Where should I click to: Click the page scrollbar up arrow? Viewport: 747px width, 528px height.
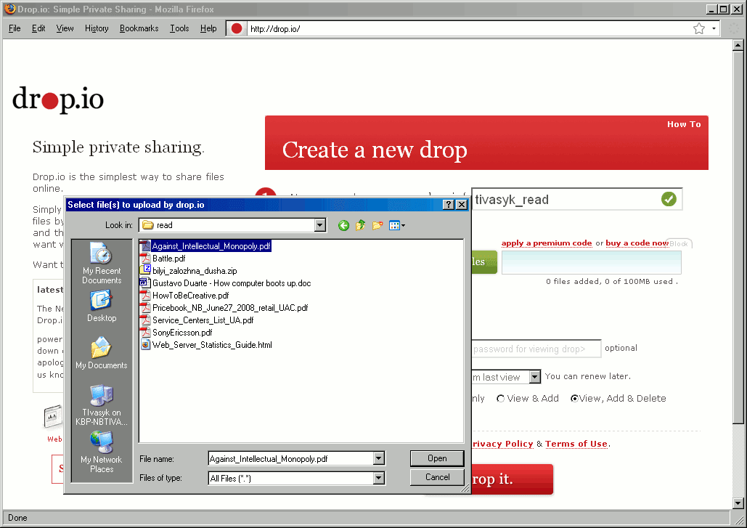coord(738,45)
